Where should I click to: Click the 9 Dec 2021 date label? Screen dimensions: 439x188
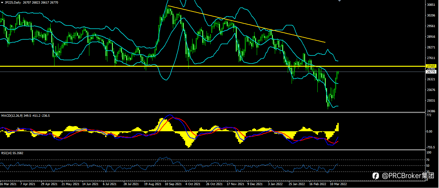click(x=254, y=184)
